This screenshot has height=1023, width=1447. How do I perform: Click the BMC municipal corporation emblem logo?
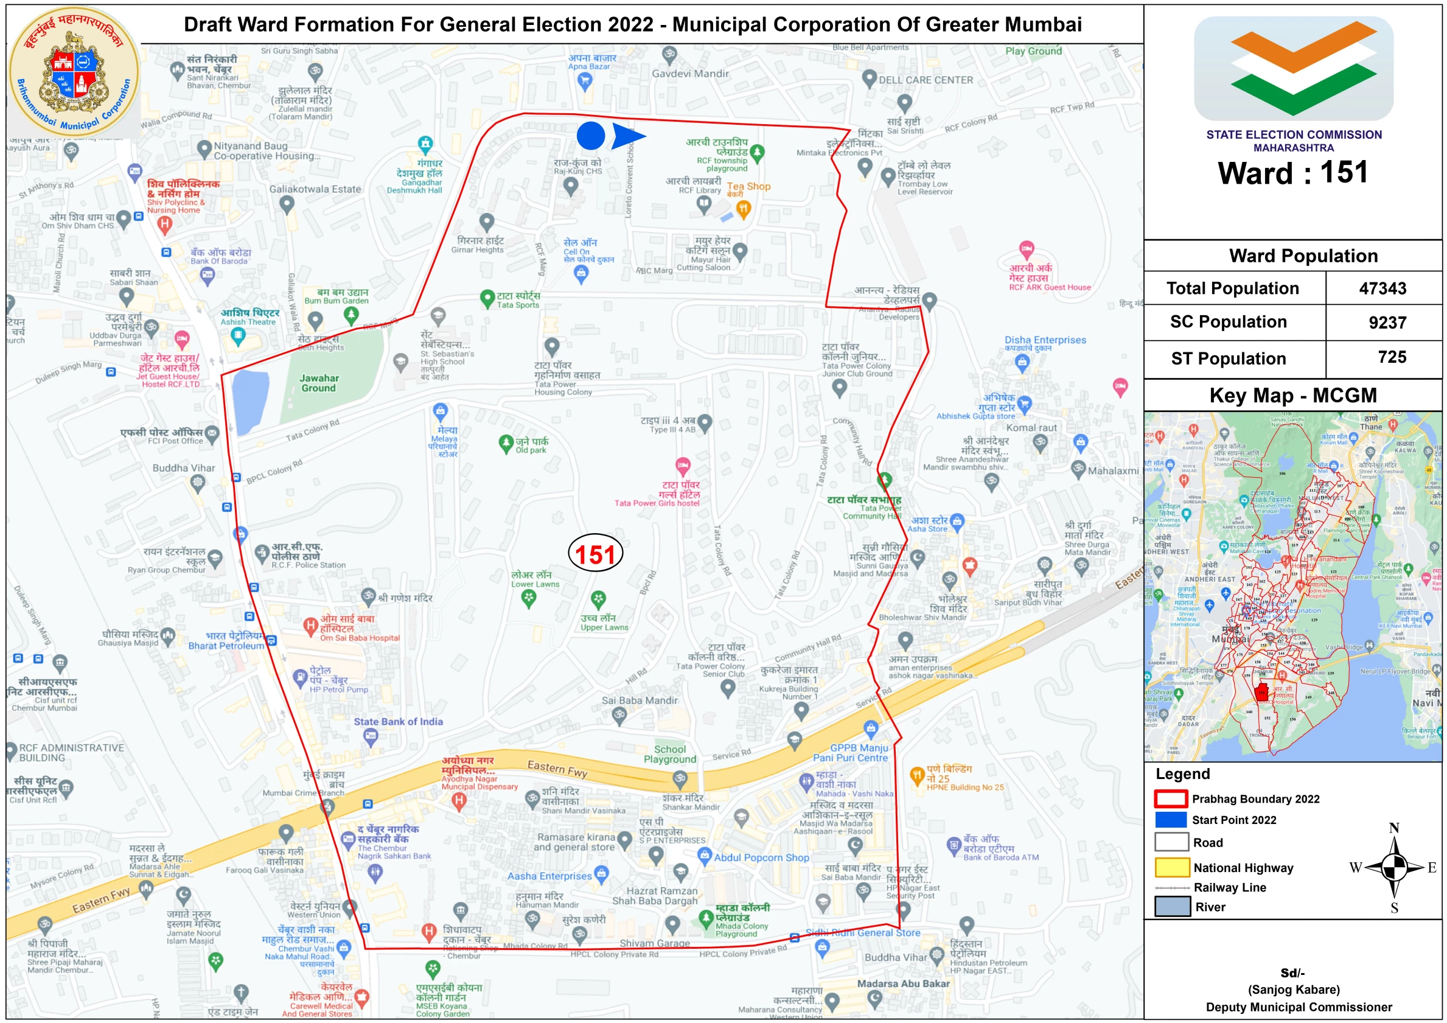point(74,71)
